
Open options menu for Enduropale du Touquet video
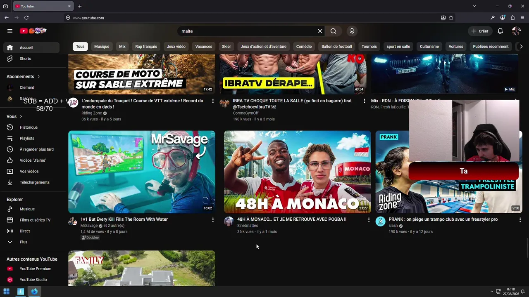213,101
